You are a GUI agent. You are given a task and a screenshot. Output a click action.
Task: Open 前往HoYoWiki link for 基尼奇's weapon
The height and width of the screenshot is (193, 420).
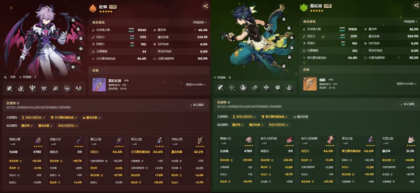407,84
